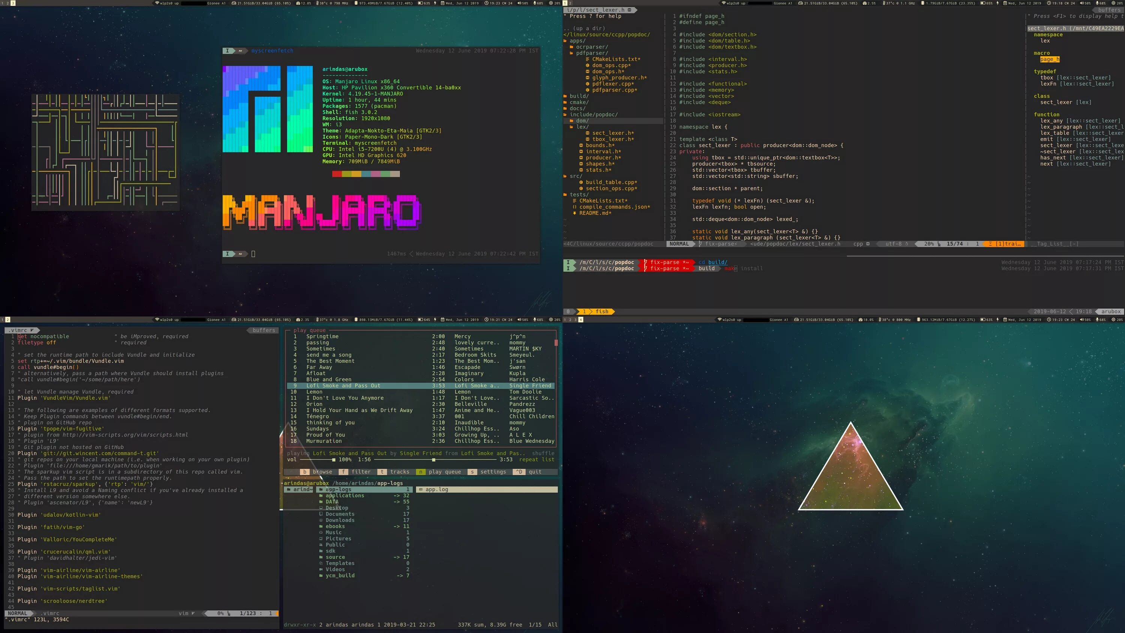The image size is (1125, 633).
Task: Select the track "Lemon" in play queue
Action: [x=421, y=392]
